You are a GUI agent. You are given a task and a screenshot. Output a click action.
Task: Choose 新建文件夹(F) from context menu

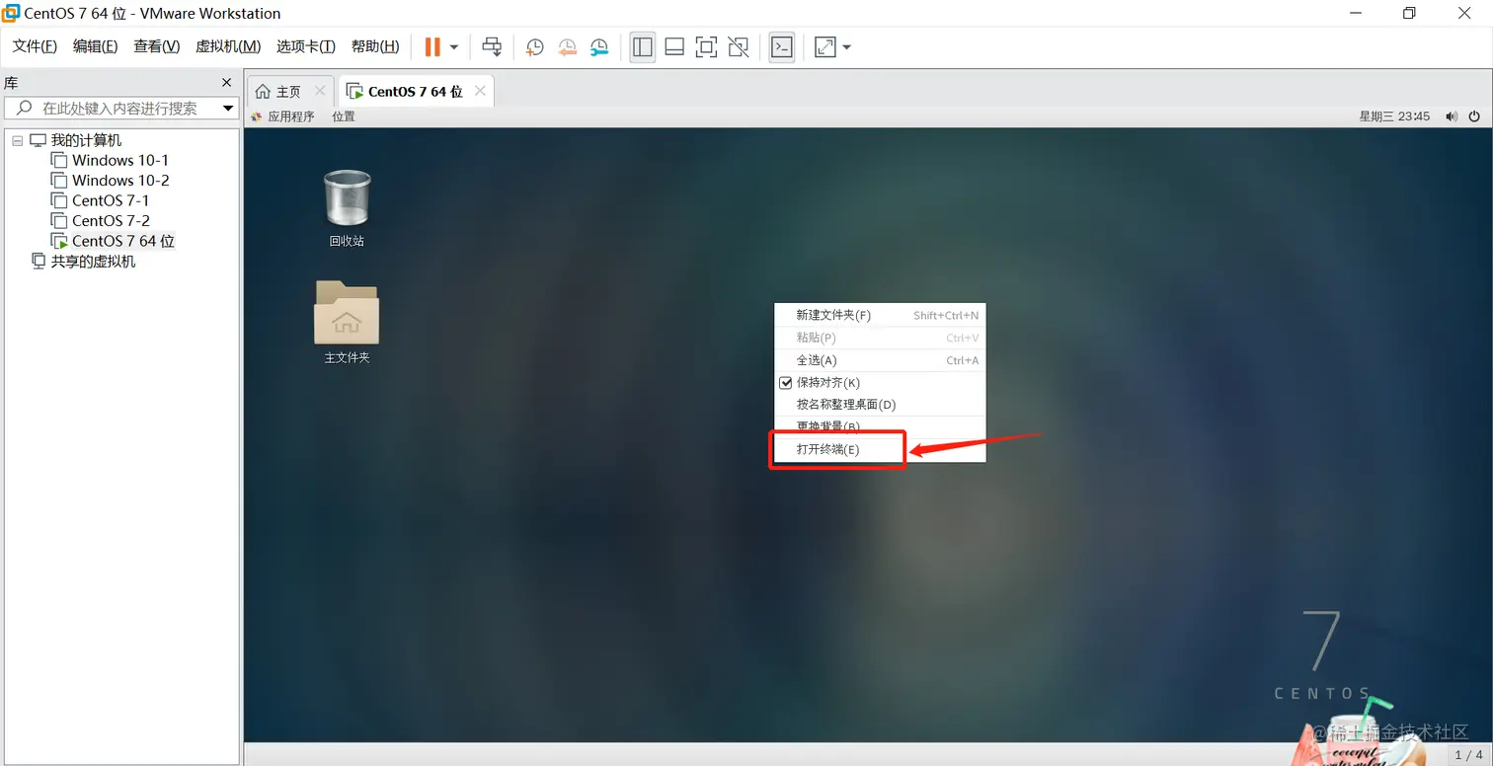coord(880,315)
